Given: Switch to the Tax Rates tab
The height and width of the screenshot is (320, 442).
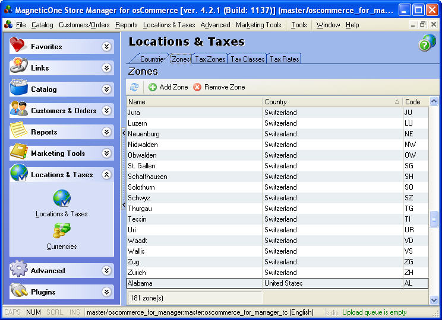Looking at the screenshot, I should pos(284,59).
